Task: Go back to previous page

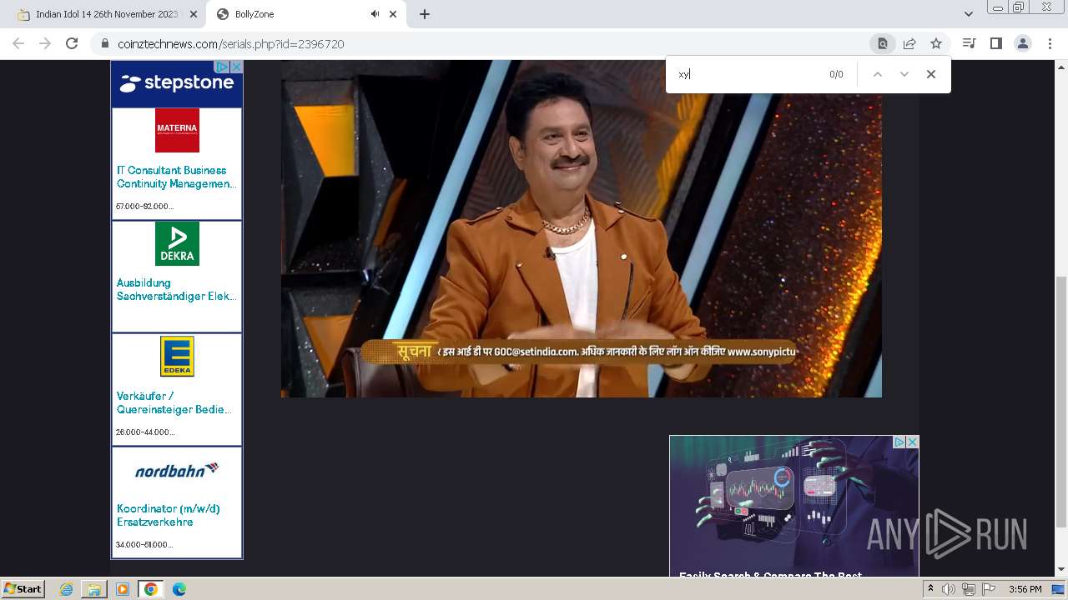Action: click(18, 43)
